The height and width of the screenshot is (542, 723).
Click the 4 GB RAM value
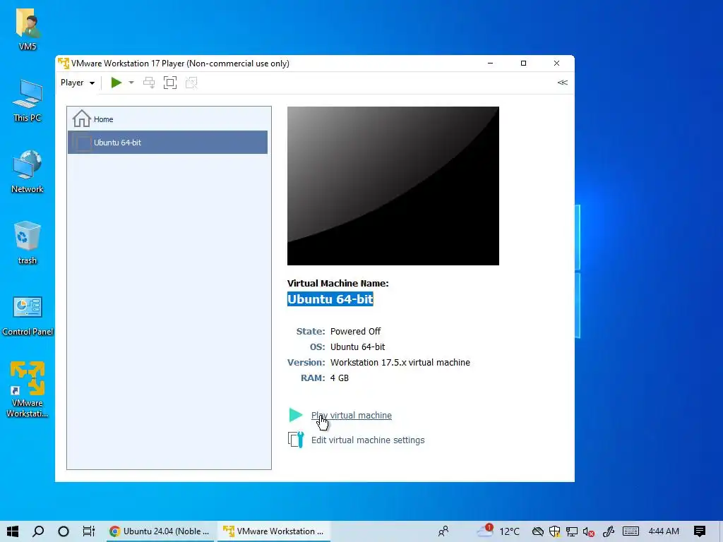(340, 378)
